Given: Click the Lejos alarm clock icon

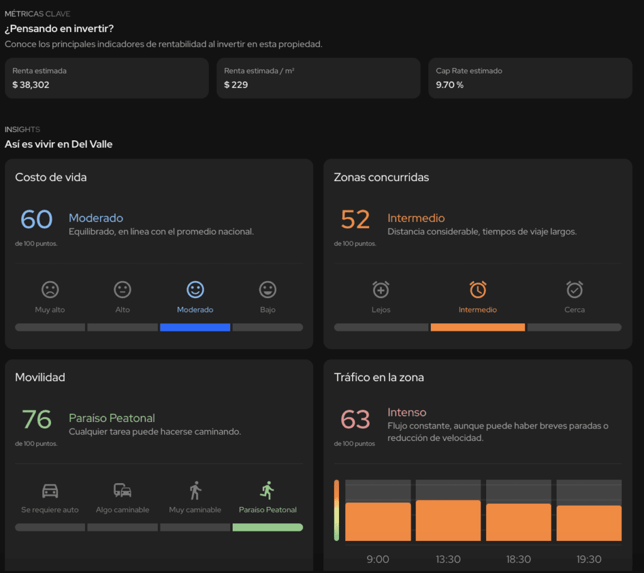Looking at the screenshot, I should (x=380, y=289).
